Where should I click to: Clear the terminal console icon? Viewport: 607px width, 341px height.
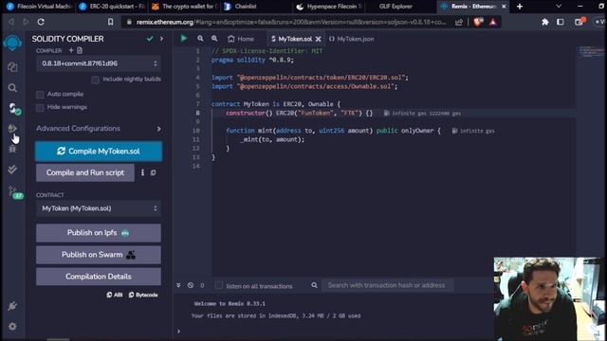(191, 285)
